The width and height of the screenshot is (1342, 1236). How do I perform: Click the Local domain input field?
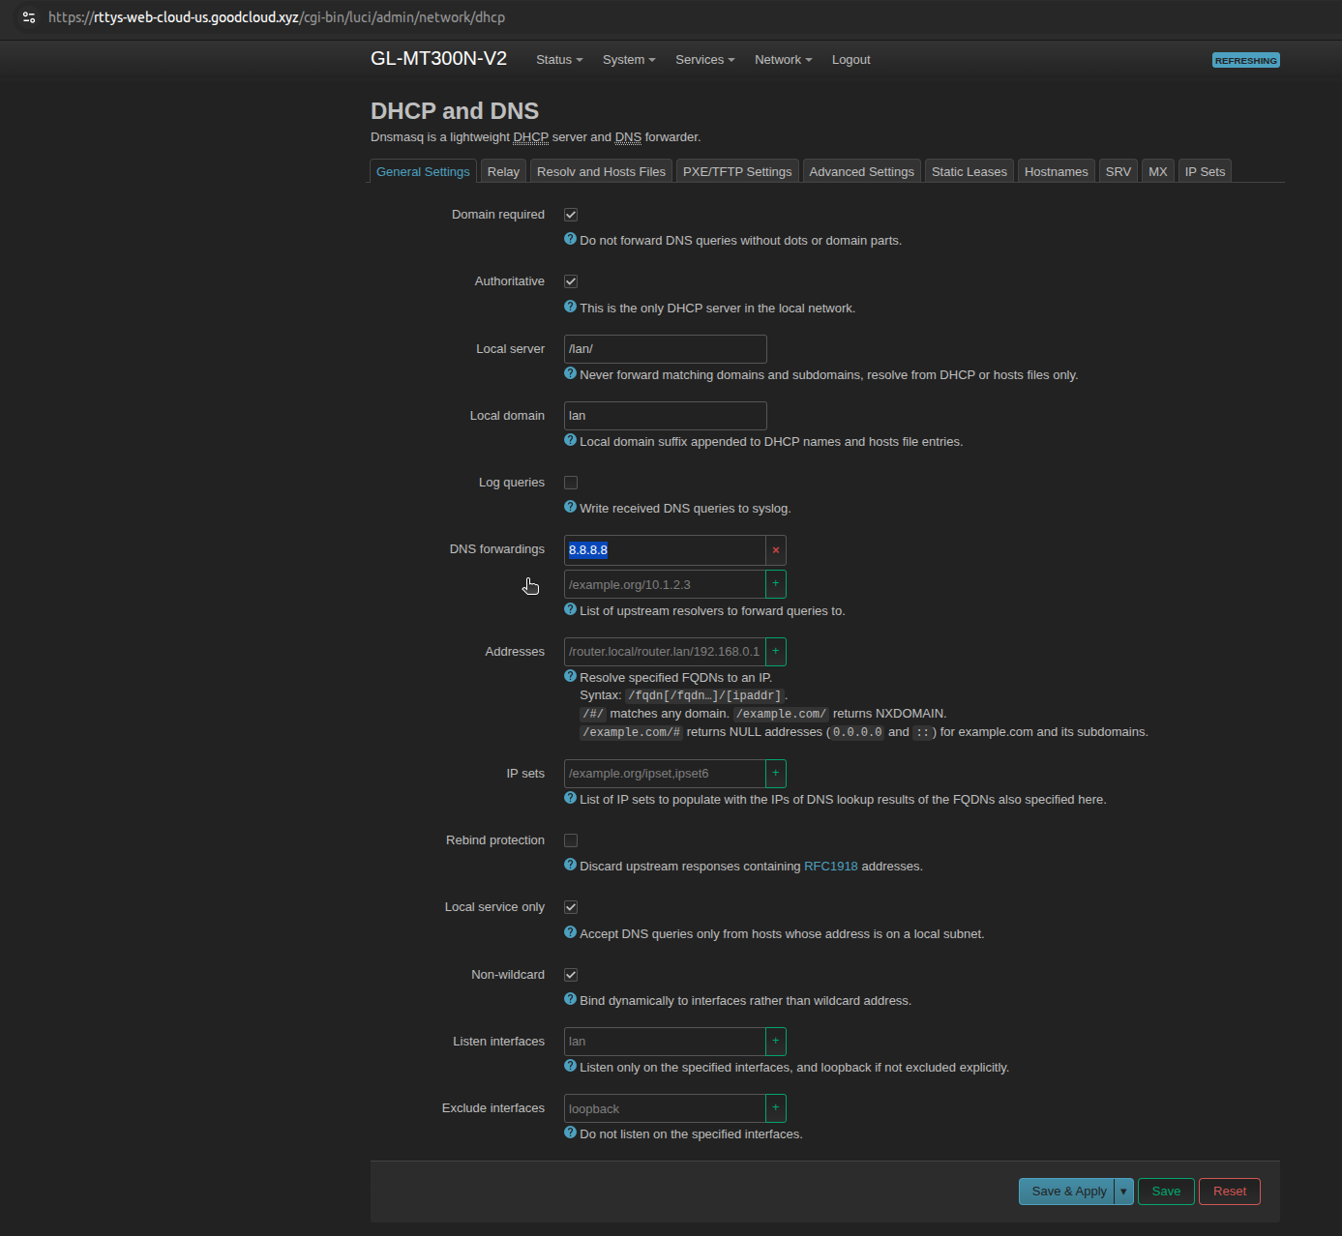tap(665, 416)
